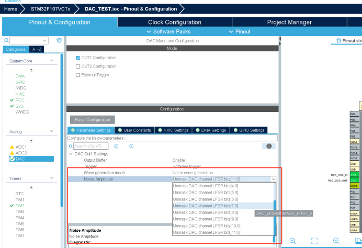The width and height of the screenshot is (362, 248).
Task: Click the Search (Ctrl+F) parameter field
Action: coord(90,146)
